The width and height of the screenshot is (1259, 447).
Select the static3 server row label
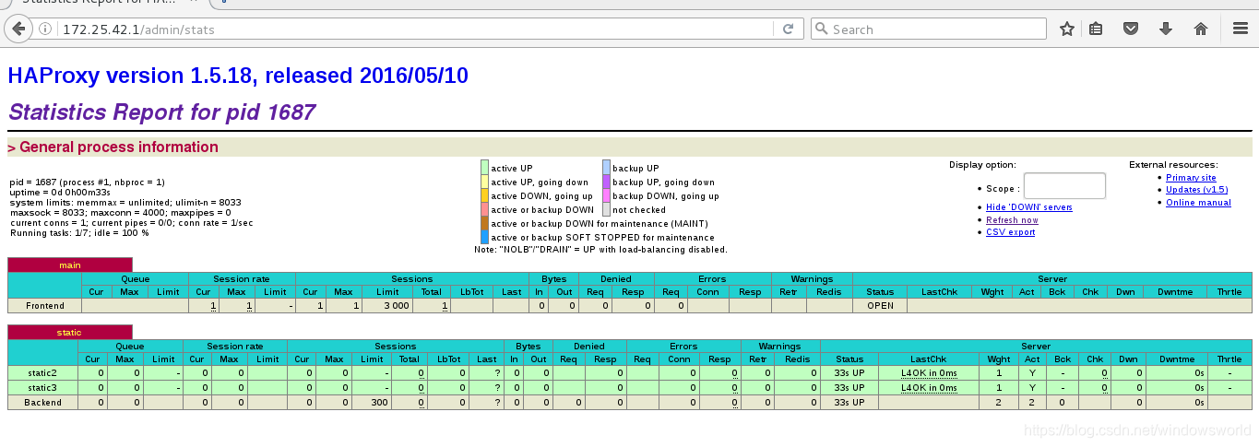pos(42,388)
